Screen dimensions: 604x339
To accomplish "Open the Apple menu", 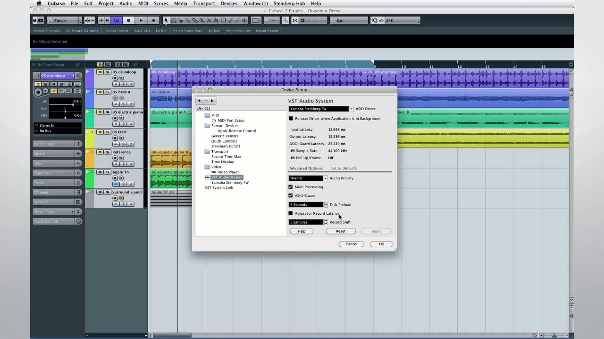I will click(x=39, y=3).
